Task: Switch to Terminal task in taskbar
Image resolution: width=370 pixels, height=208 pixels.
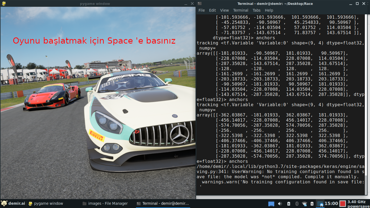Action: (163, 203)
